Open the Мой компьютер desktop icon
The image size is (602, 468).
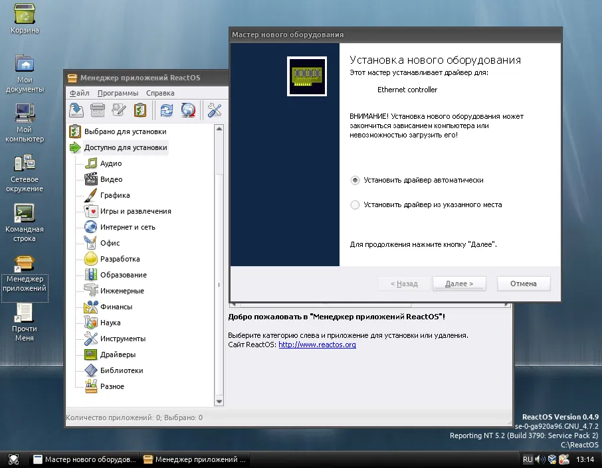(25, 123)
